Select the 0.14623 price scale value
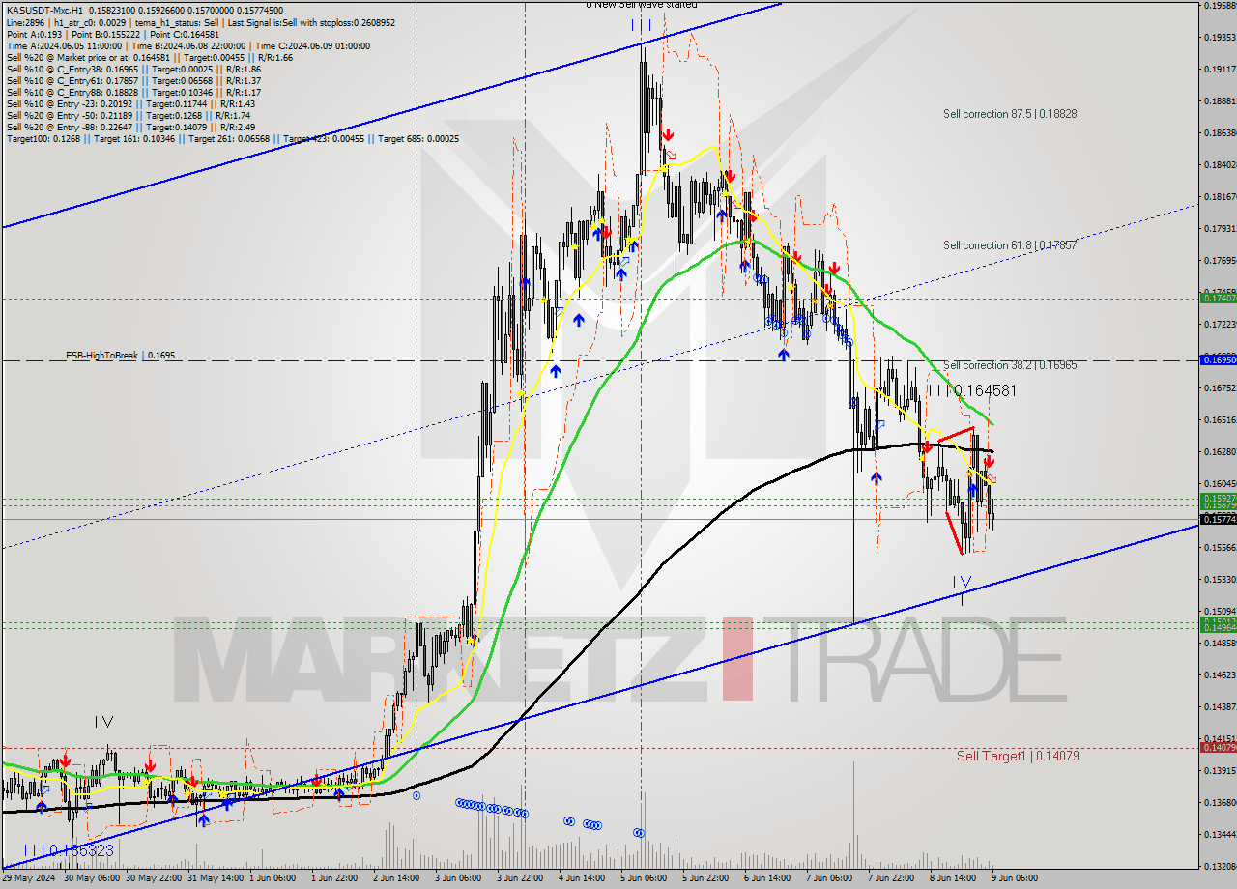This screenshot has width=1237, height=889. [x=1220, y=674]
